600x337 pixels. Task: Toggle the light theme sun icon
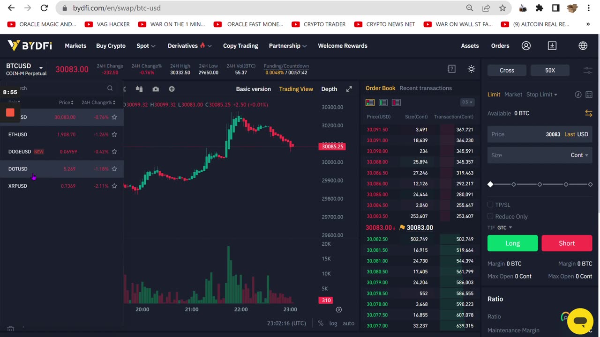[472, 69]
